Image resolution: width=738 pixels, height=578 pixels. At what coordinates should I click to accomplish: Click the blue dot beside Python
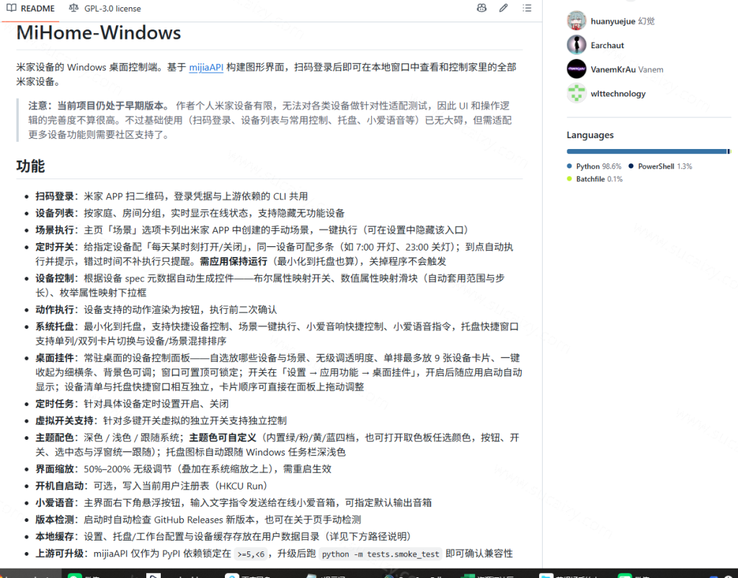tap(569, 166)
